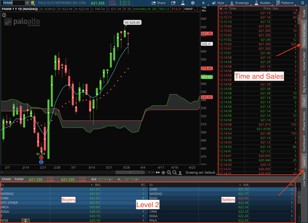Sort Time and Sales by Price column

point(267,9)
